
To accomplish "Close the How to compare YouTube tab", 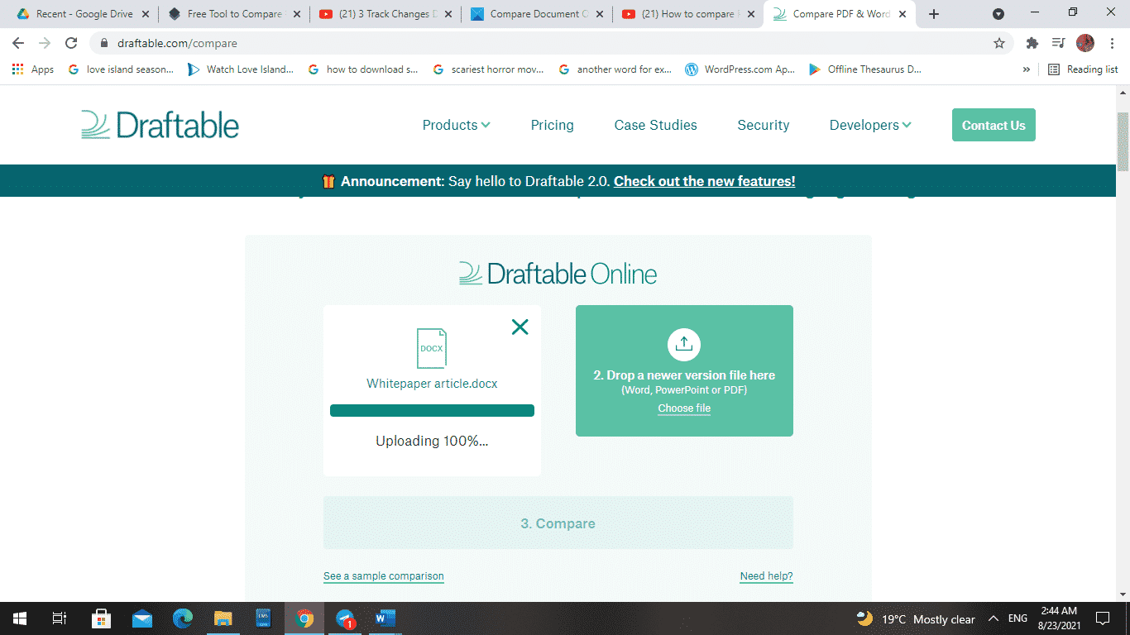I will click(x=750, y=14).
